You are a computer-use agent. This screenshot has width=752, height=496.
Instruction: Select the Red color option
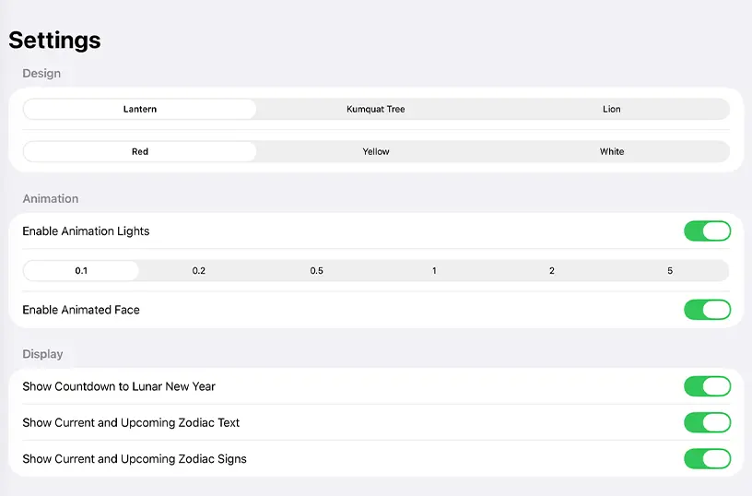tap(139, 151)
